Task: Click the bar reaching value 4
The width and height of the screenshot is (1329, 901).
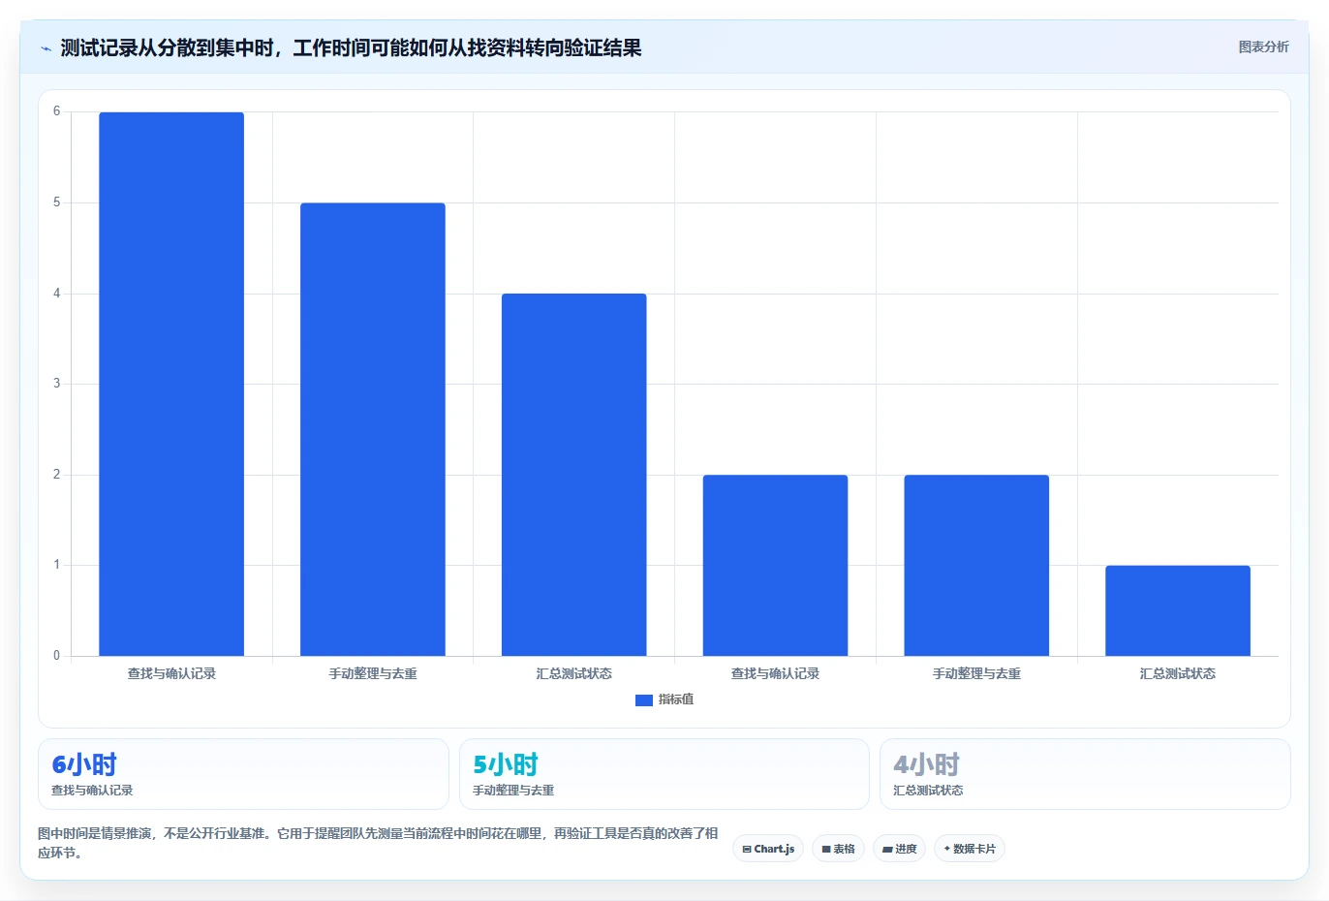Action: click(574, 475)
